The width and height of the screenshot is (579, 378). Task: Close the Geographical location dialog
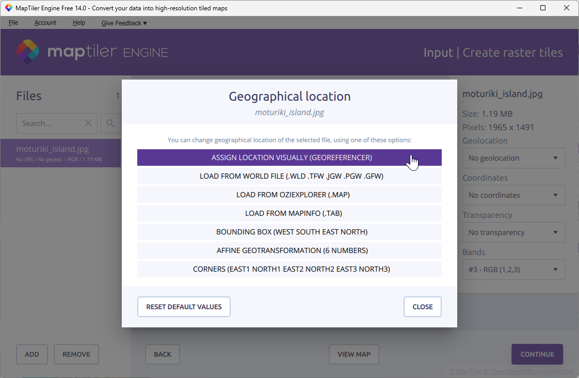coord(423,307)
